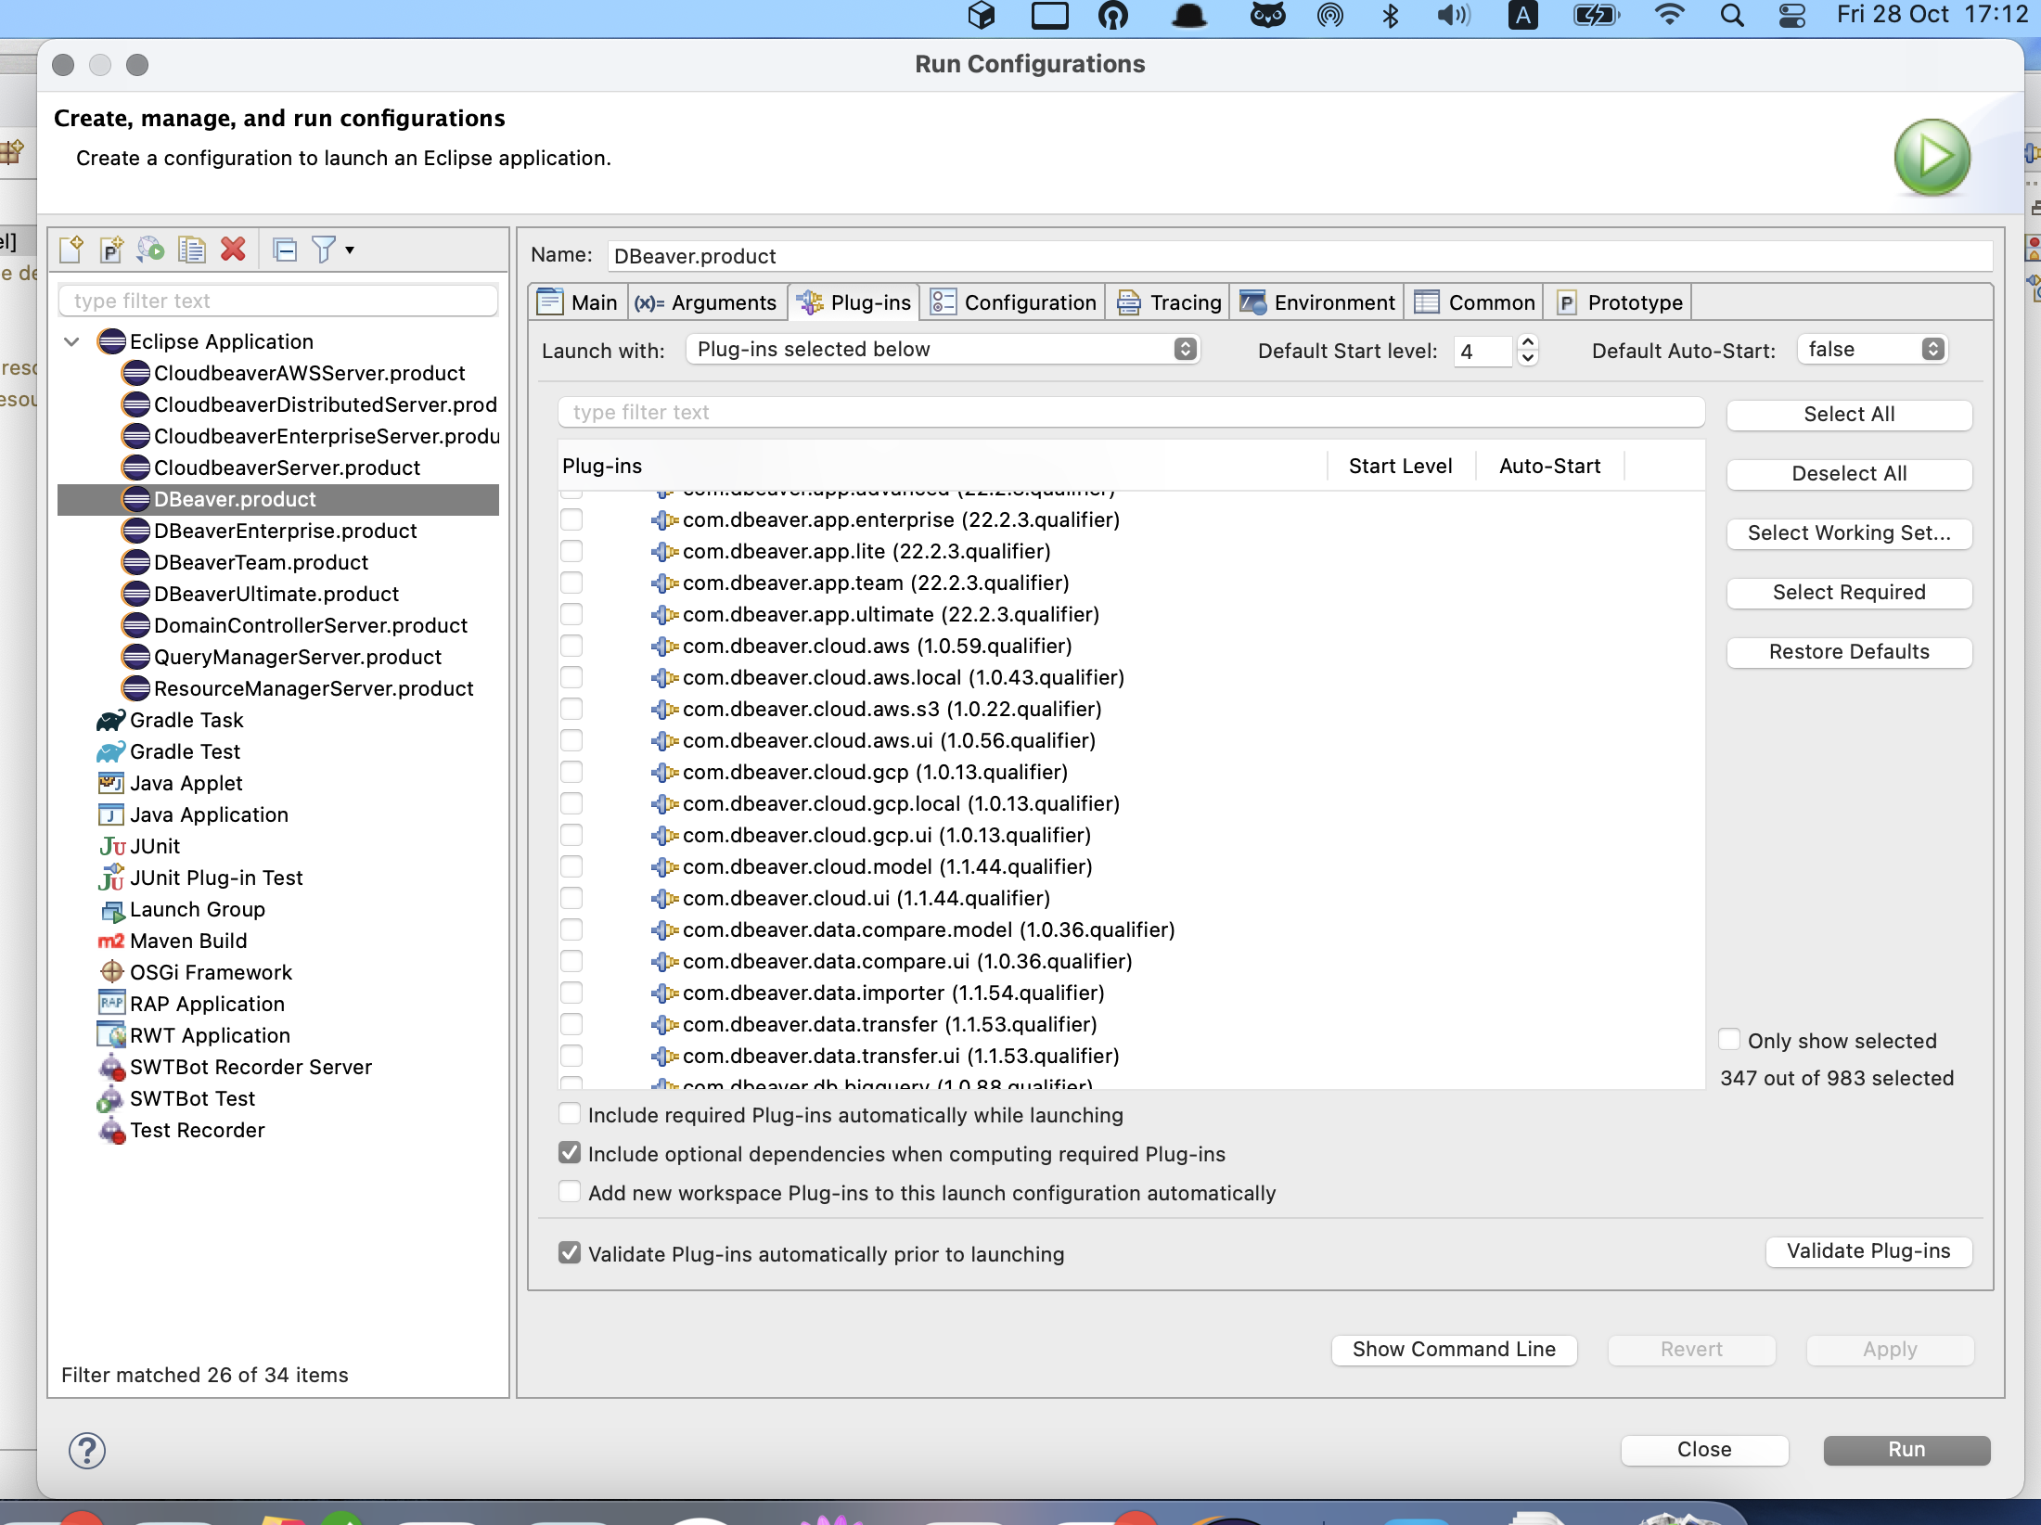Click Show Command Line
Screen dimensions: 2041x1525
coord(1452,1349)
